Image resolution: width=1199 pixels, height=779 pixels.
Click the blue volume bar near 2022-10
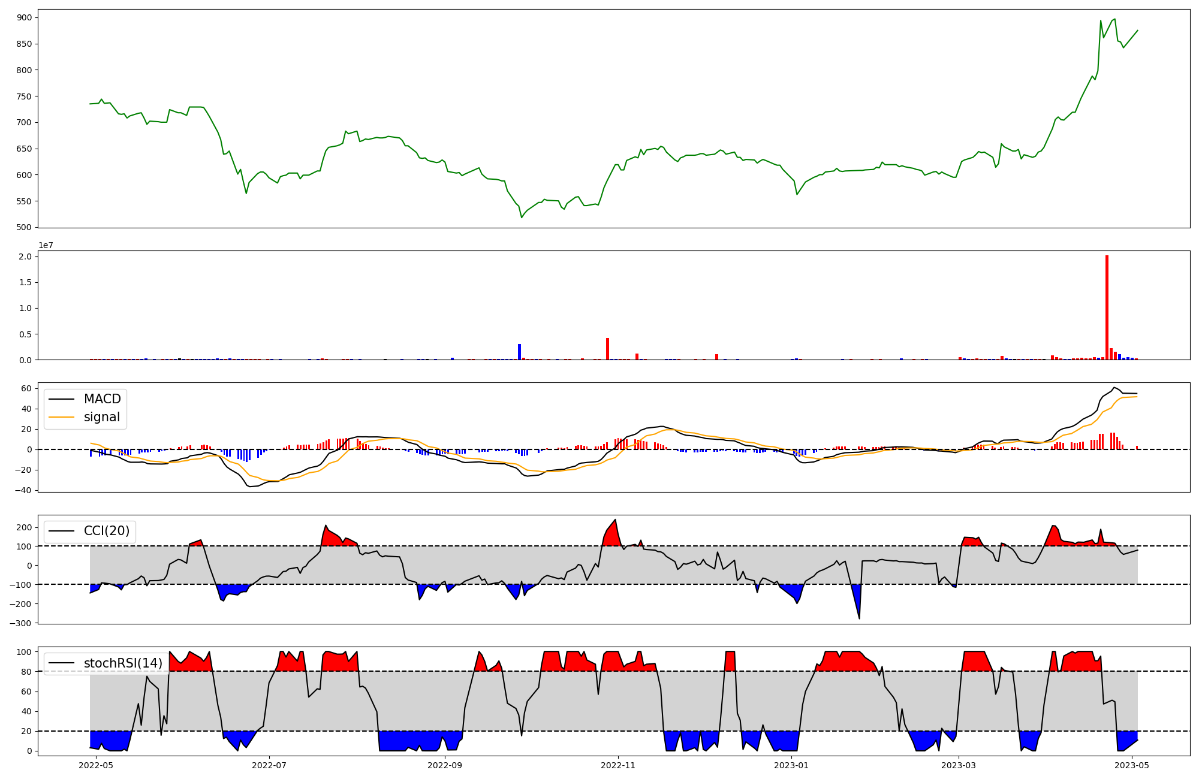click(519, 352)
